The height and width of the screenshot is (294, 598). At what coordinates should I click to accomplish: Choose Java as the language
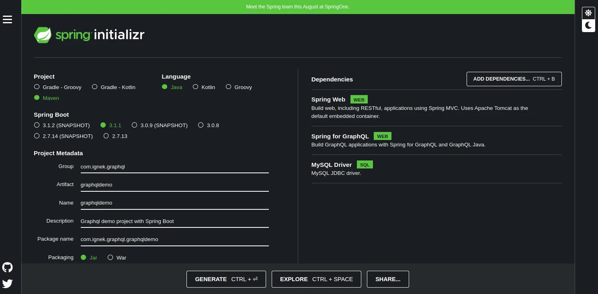pyautogui.click(x=172, y=87)
